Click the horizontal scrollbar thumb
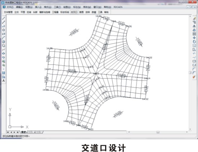 [158, 132]
